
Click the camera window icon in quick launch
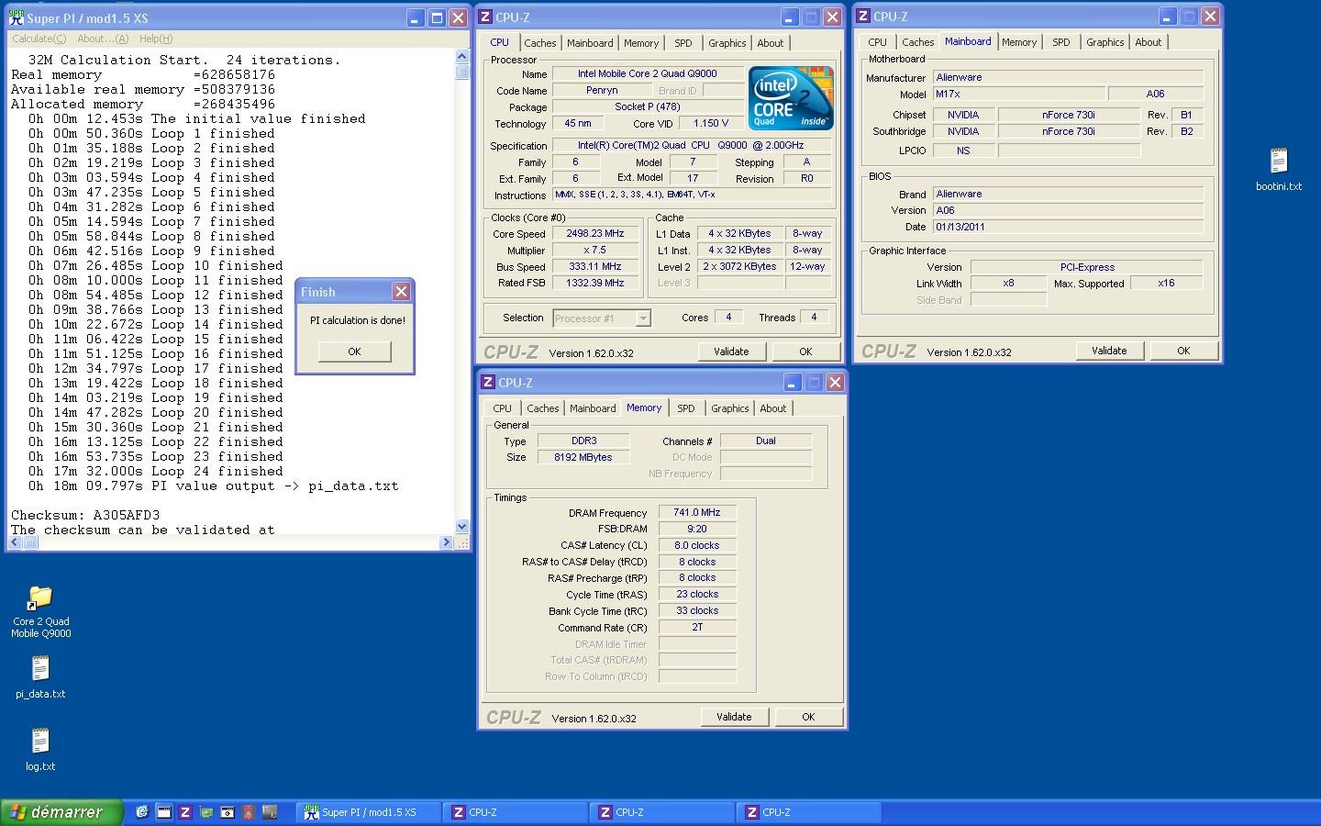click(x=228, y=812)
